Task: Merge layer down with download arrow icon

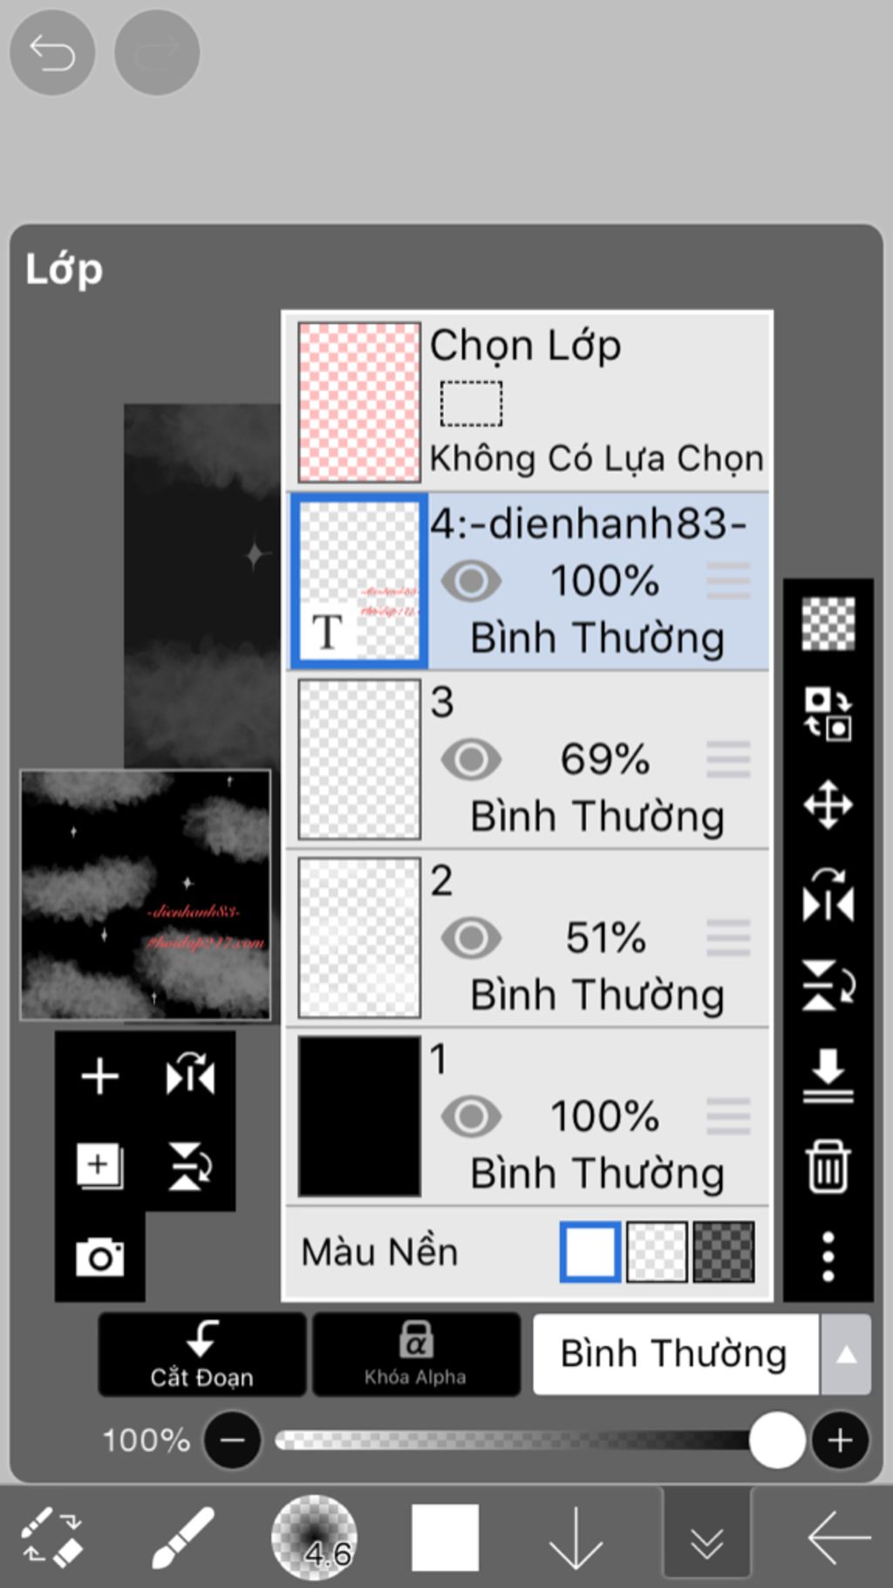Action: pyautogui.click(x=828, y=1075)
